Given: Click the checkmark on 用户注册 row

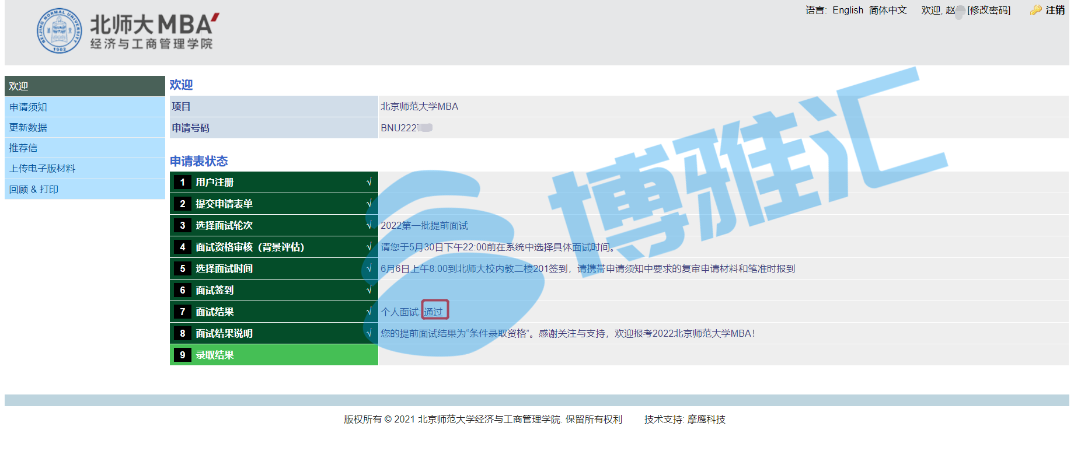Looking at the screenshot, I should (x=369, y=182).
